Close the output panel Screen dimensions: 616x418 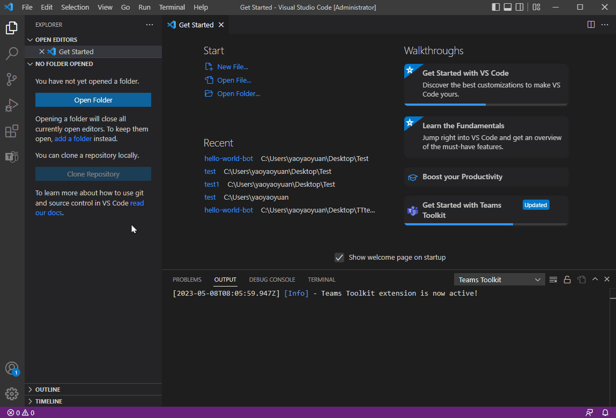pyautogui.click(x=607, y=279)
